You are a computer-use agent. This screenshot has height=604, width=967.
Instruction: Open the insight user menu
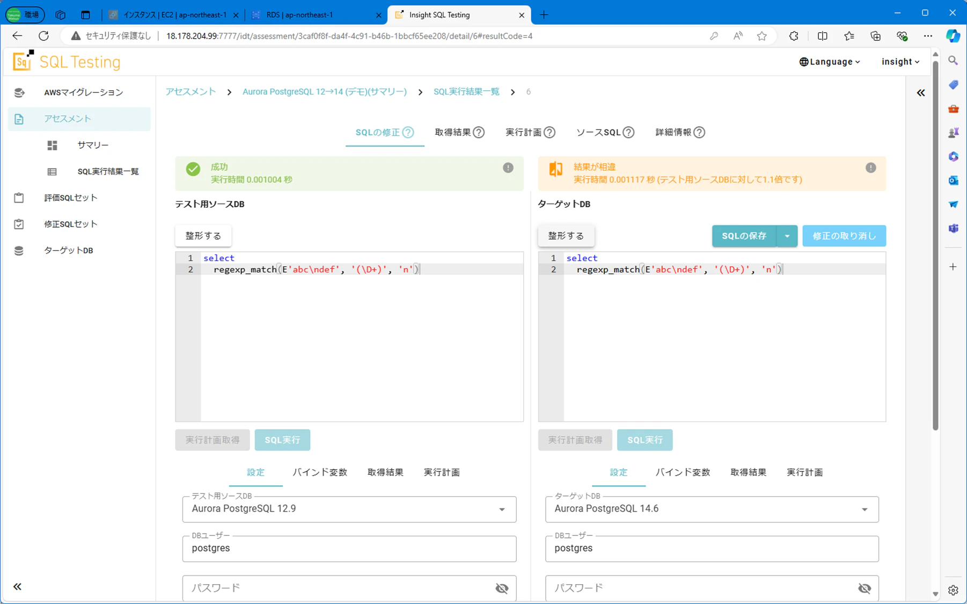tap(900, 62)
